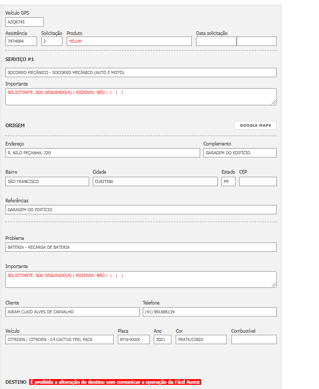Click the red Destino warning notice

pos(115,382)
